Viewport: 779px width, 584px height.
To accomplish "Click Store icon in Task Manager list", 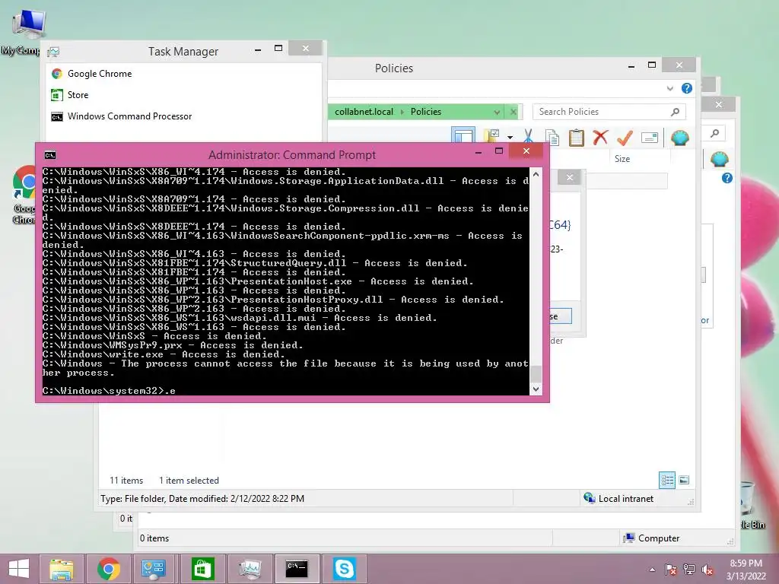I will pos(57,95).
